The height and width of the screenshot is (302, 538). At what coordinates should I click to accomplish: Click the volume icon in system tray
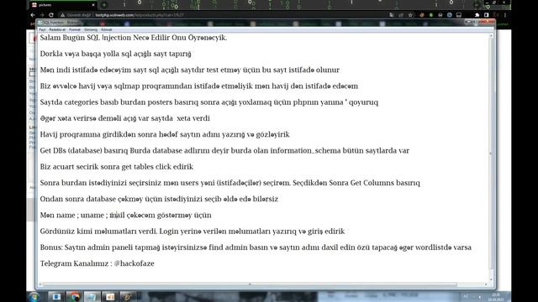[480, 297]
